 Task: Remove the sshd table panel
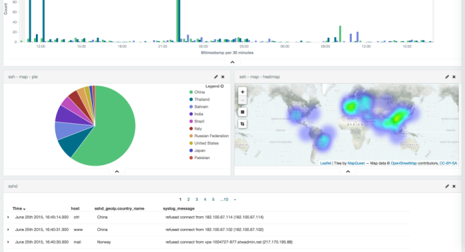pyautogui.click(x=454, y=186)
